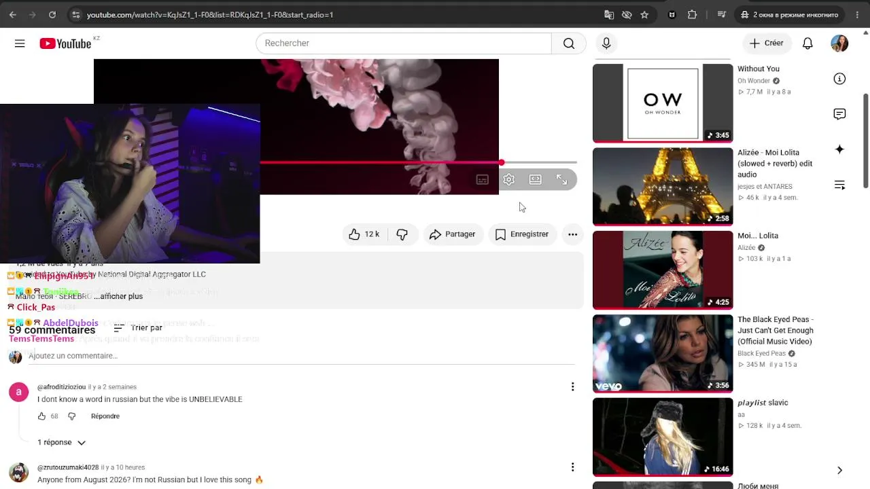Open the Créer dropdown
The width and height of the screenshot is (870, 489).
click(x=766, y=43)
